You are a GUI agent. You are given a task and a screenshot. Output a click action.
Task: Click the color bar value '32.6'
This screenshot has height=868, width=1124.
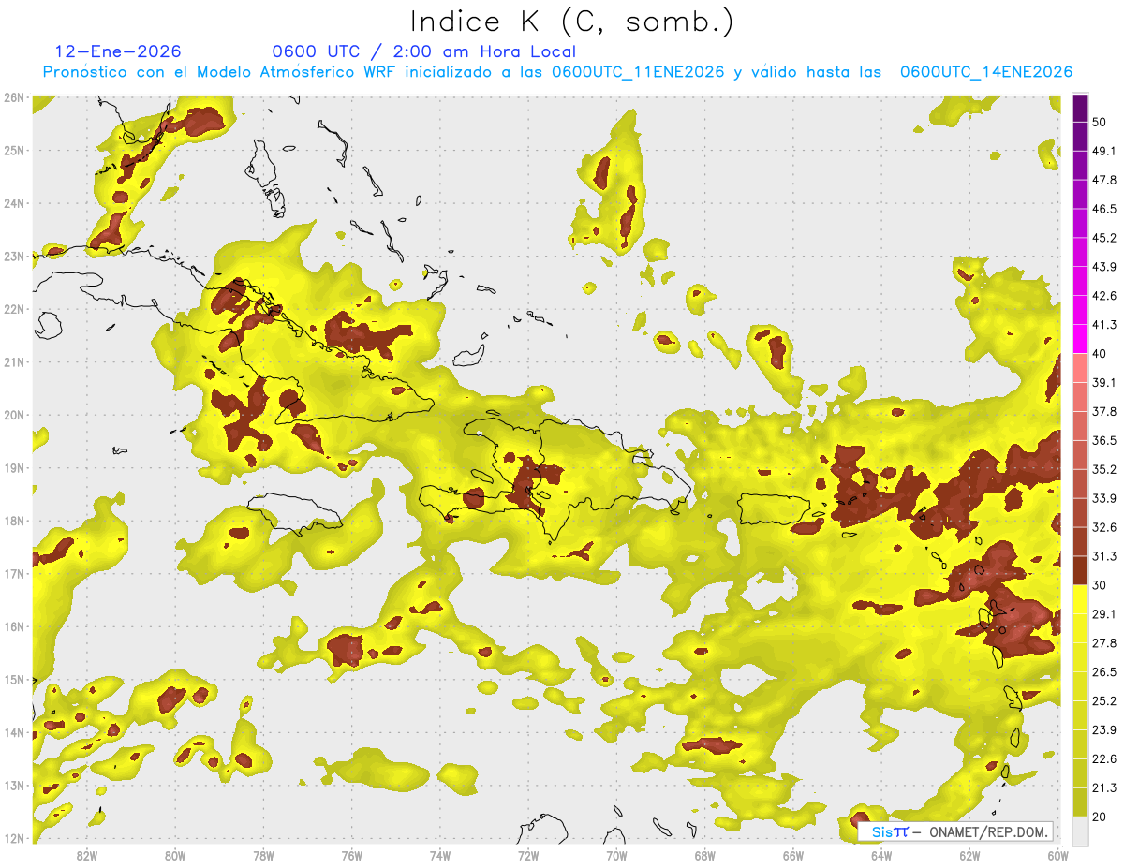pyautogui.click(x=1103, y=527)
